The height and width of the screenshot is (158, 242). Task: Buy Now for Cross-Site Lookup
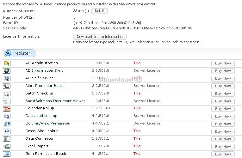[223, 131]
